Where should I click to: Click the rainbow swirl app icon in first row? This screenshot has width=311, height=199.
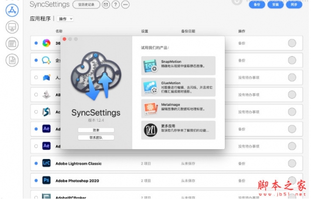47,43
